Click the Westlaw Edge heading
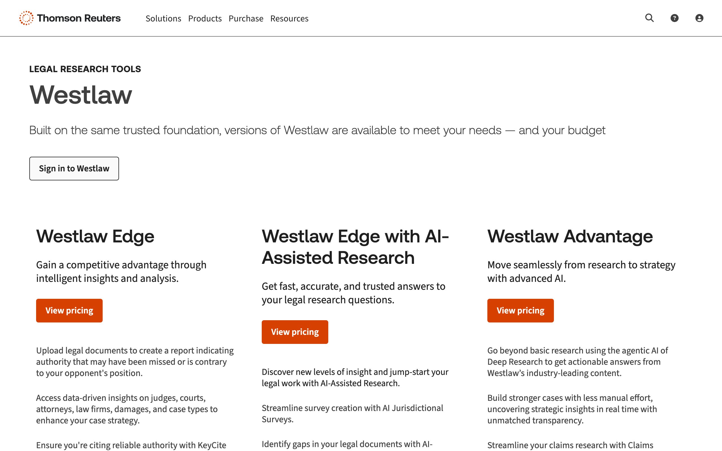The image size is (722, 451). coord(95,236)
